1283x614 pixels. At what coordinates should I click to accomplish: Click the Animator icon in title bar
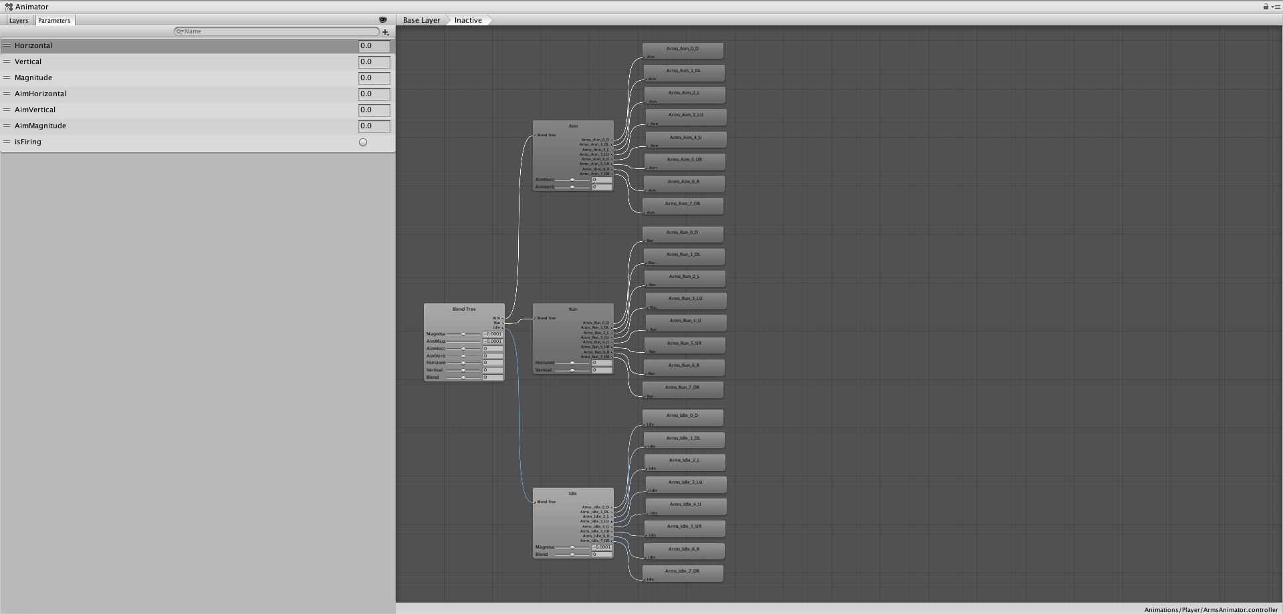(9, 7)
